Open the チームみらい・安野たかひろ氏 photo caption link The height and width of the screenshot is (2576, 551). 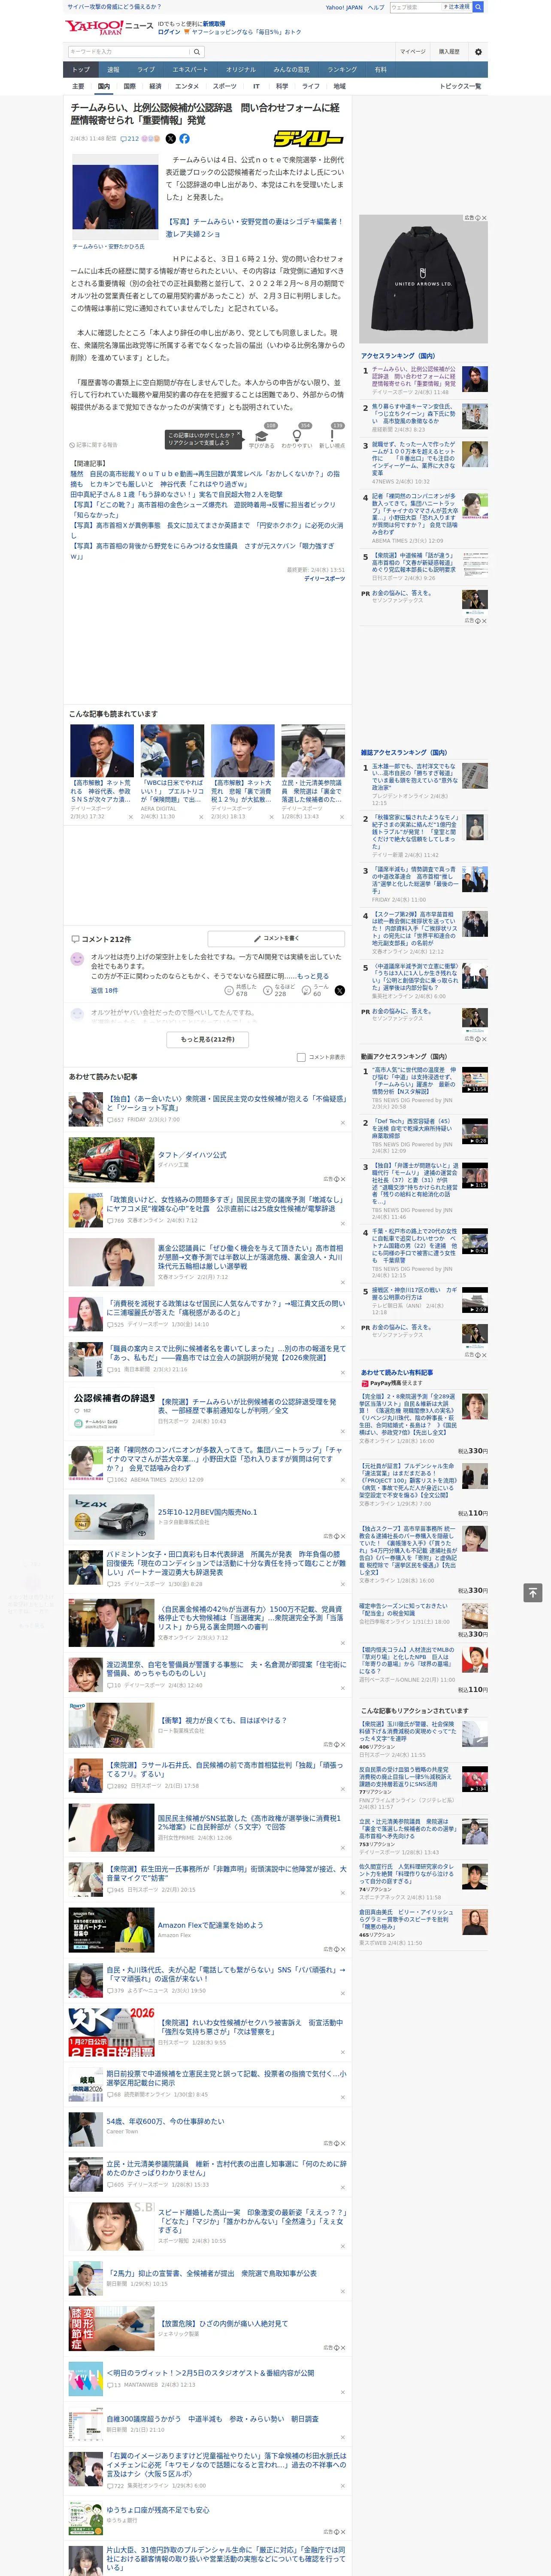pos(108,246)
